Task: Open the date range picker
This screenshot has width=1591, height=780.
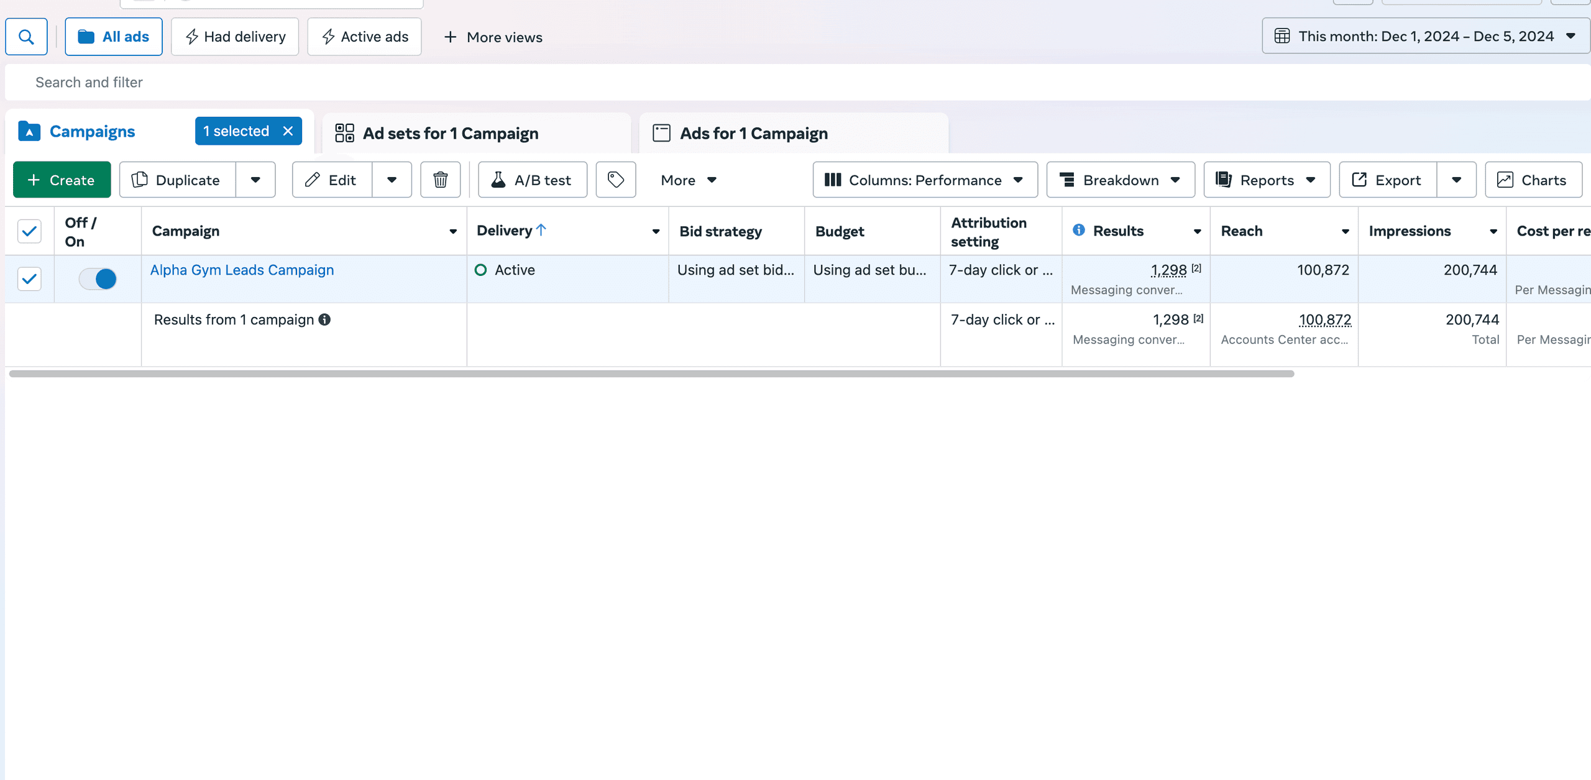Action: pyautogui.click(x=1426, y=36)
